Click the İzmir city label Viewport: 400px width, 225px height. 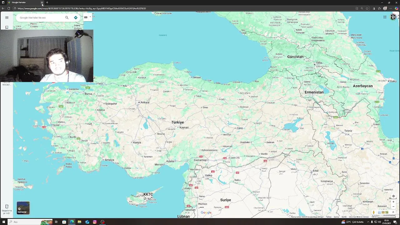(x=56, y=125)
